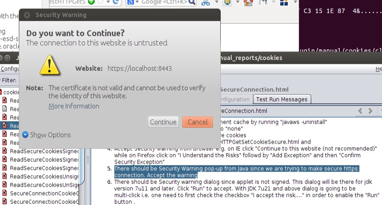Switch to the Test Run Messages tab
Image resolution: width=382 pixels, height=205 pixels.
coord(282,99)
